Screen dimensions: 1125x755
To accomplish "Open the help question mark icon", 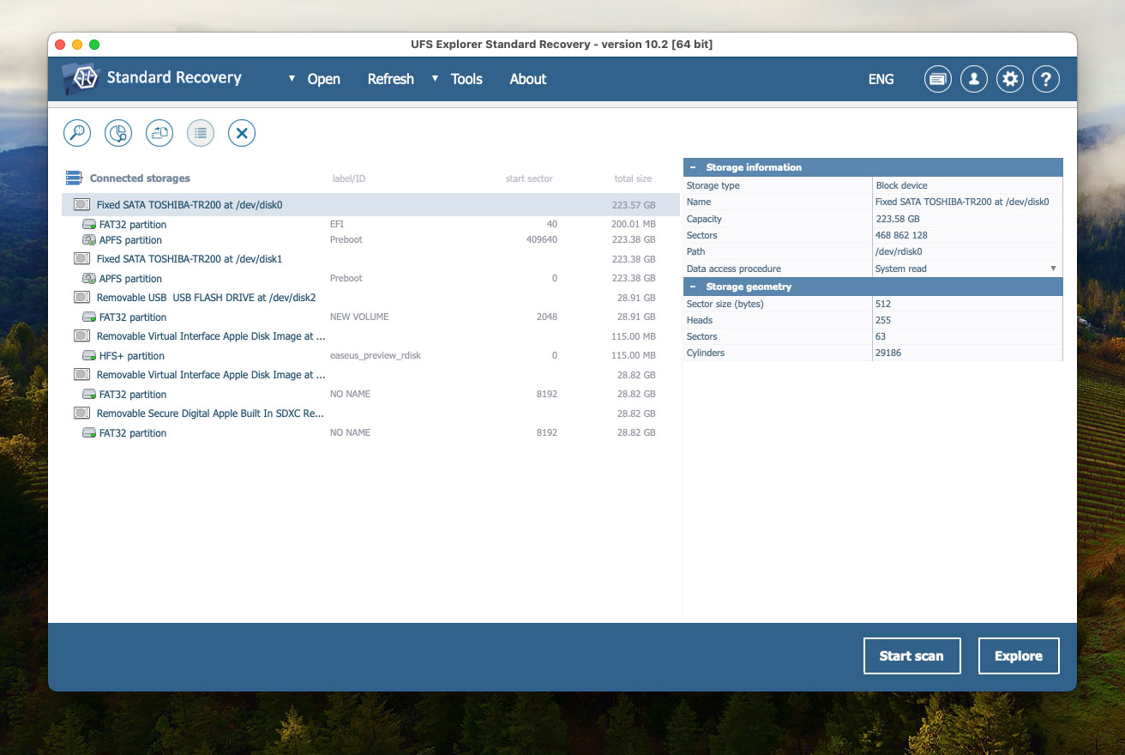I will 1046,79.
